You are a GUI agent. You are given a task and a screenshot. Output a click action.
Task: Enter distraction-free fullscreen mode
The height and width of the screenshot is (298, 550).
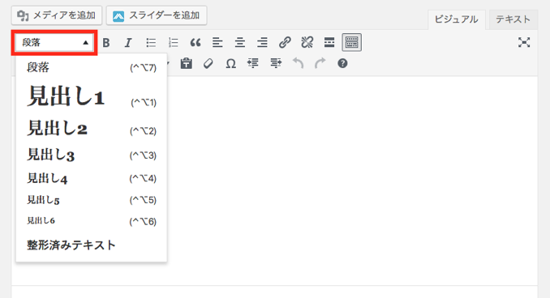524,43
